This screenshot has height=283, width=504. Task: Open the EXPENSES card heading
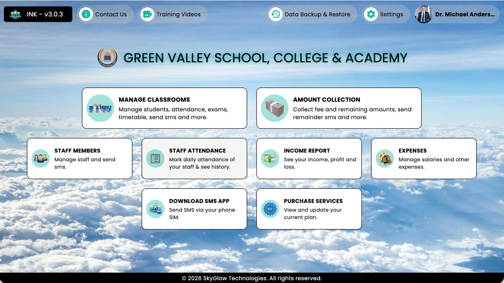[412, 151]
